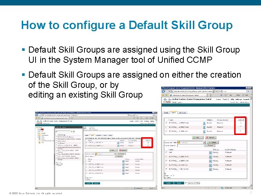Open the Details tab in left portal window

(87, 135)
